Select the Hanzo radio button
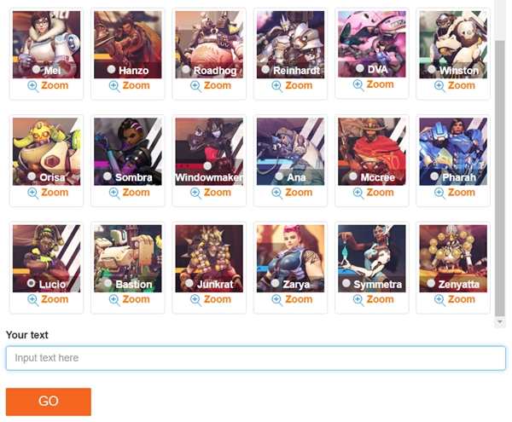The height and width of the screenshot is (422, 512). (111, 69)
